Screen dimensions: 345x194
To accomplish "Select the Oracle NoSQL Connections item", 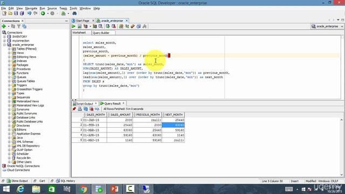I will click(x=23, y=166).
